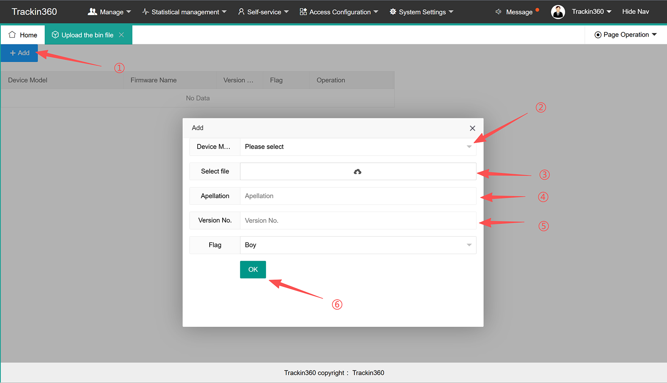Close the Upload the bin file tab
This screenshot has width=667, height=383.
tap(121, 35)
